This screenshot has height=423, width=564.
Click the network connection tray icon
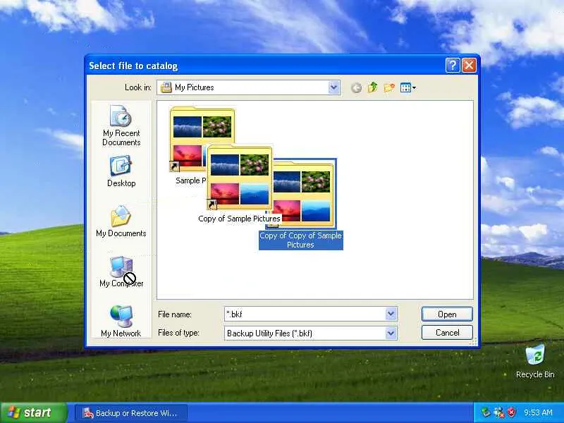(499, 412)
